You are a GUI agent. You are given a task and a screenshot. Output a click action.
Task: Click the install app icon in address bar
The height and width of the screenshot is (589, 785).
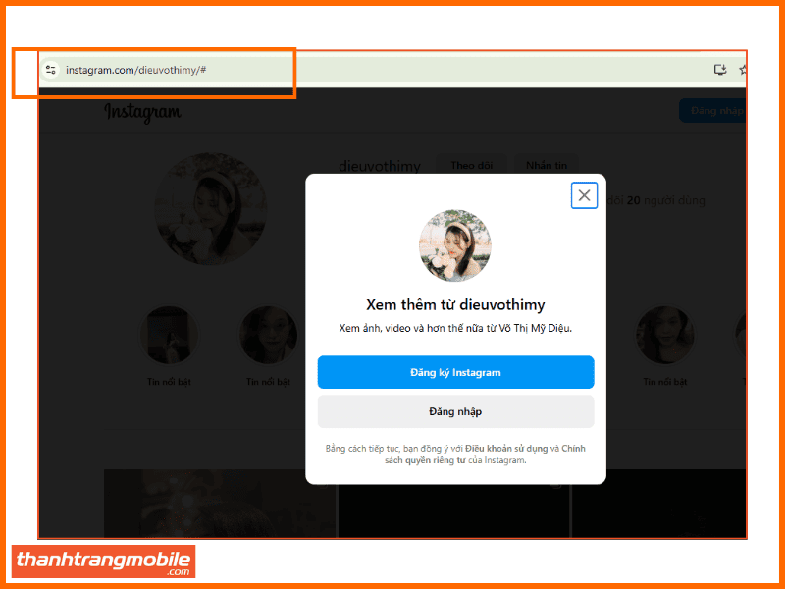720,70
